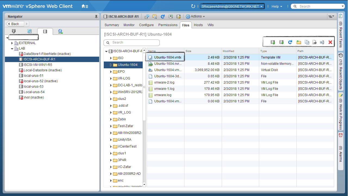Pin the Navigator panel
The width and height of the screenshot is (348, 196).
click(x=96, y=17)
